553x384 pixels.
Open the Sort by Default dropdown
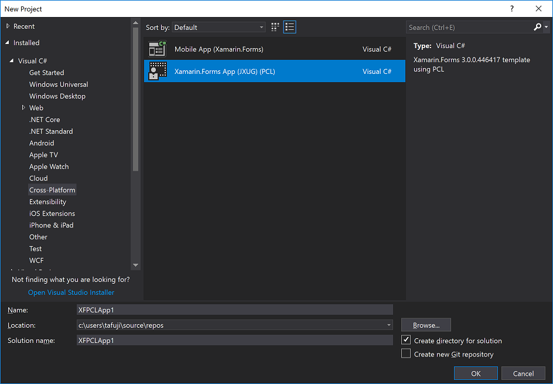(x=219, y=27)
